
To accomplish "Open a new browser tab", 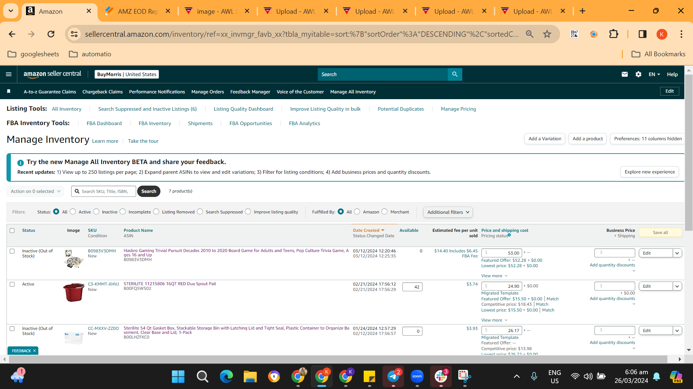I will [x=582, y=11].
